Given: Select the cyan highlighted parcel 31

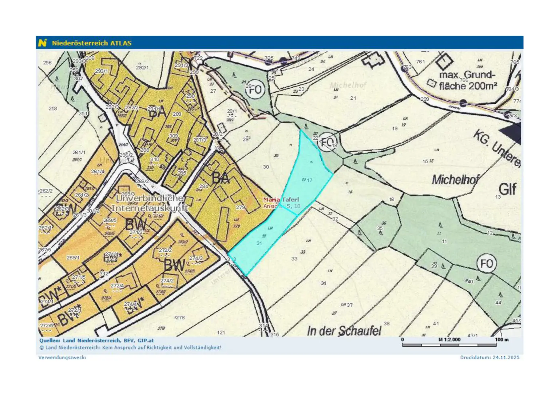Looking at the screenshot, I should [x=262, y=242].
